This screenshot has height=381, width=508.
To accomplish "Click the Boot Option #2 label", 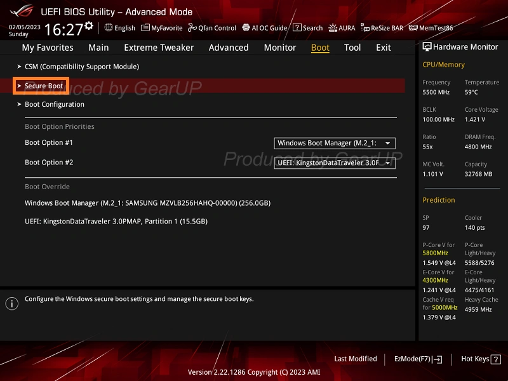I will tap(49, 163).
